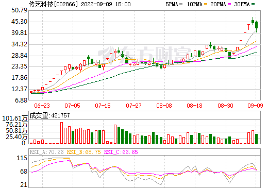Click the 10PMA orange legend swatch
This screenshot has width=268, height=188.
coord(206,4)
